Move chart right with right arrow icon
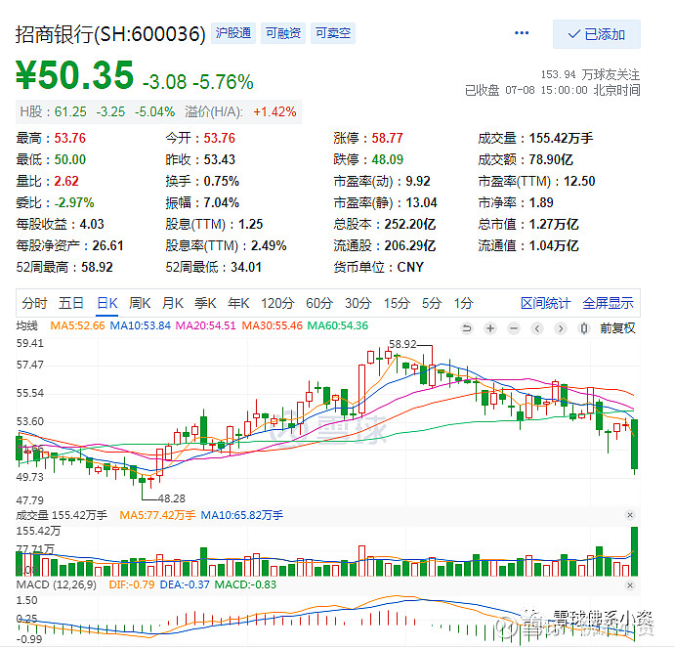This screenshot has width=674, height=648. pos(560,328)
